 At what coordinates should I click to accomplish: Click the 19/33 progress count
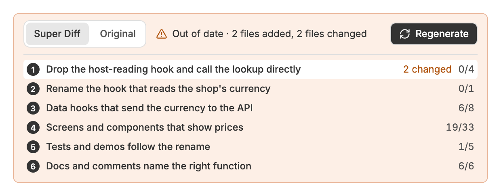(x=460, y=128)
